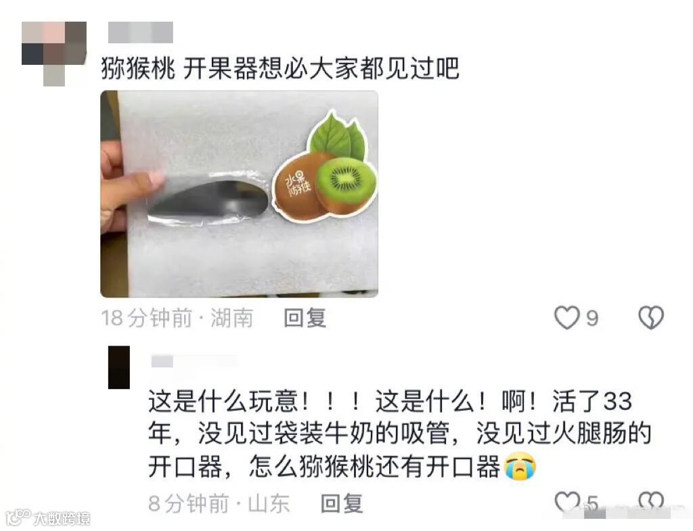This screenshot has width=693, height=531.
Task: Tap the 18分钟前 · 湖南 timestamp
Action: pyautogui.click(x=177, y=318)
